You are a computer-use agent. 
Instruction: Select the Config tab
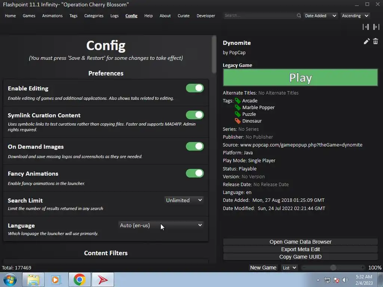click(x=131, y=16)
